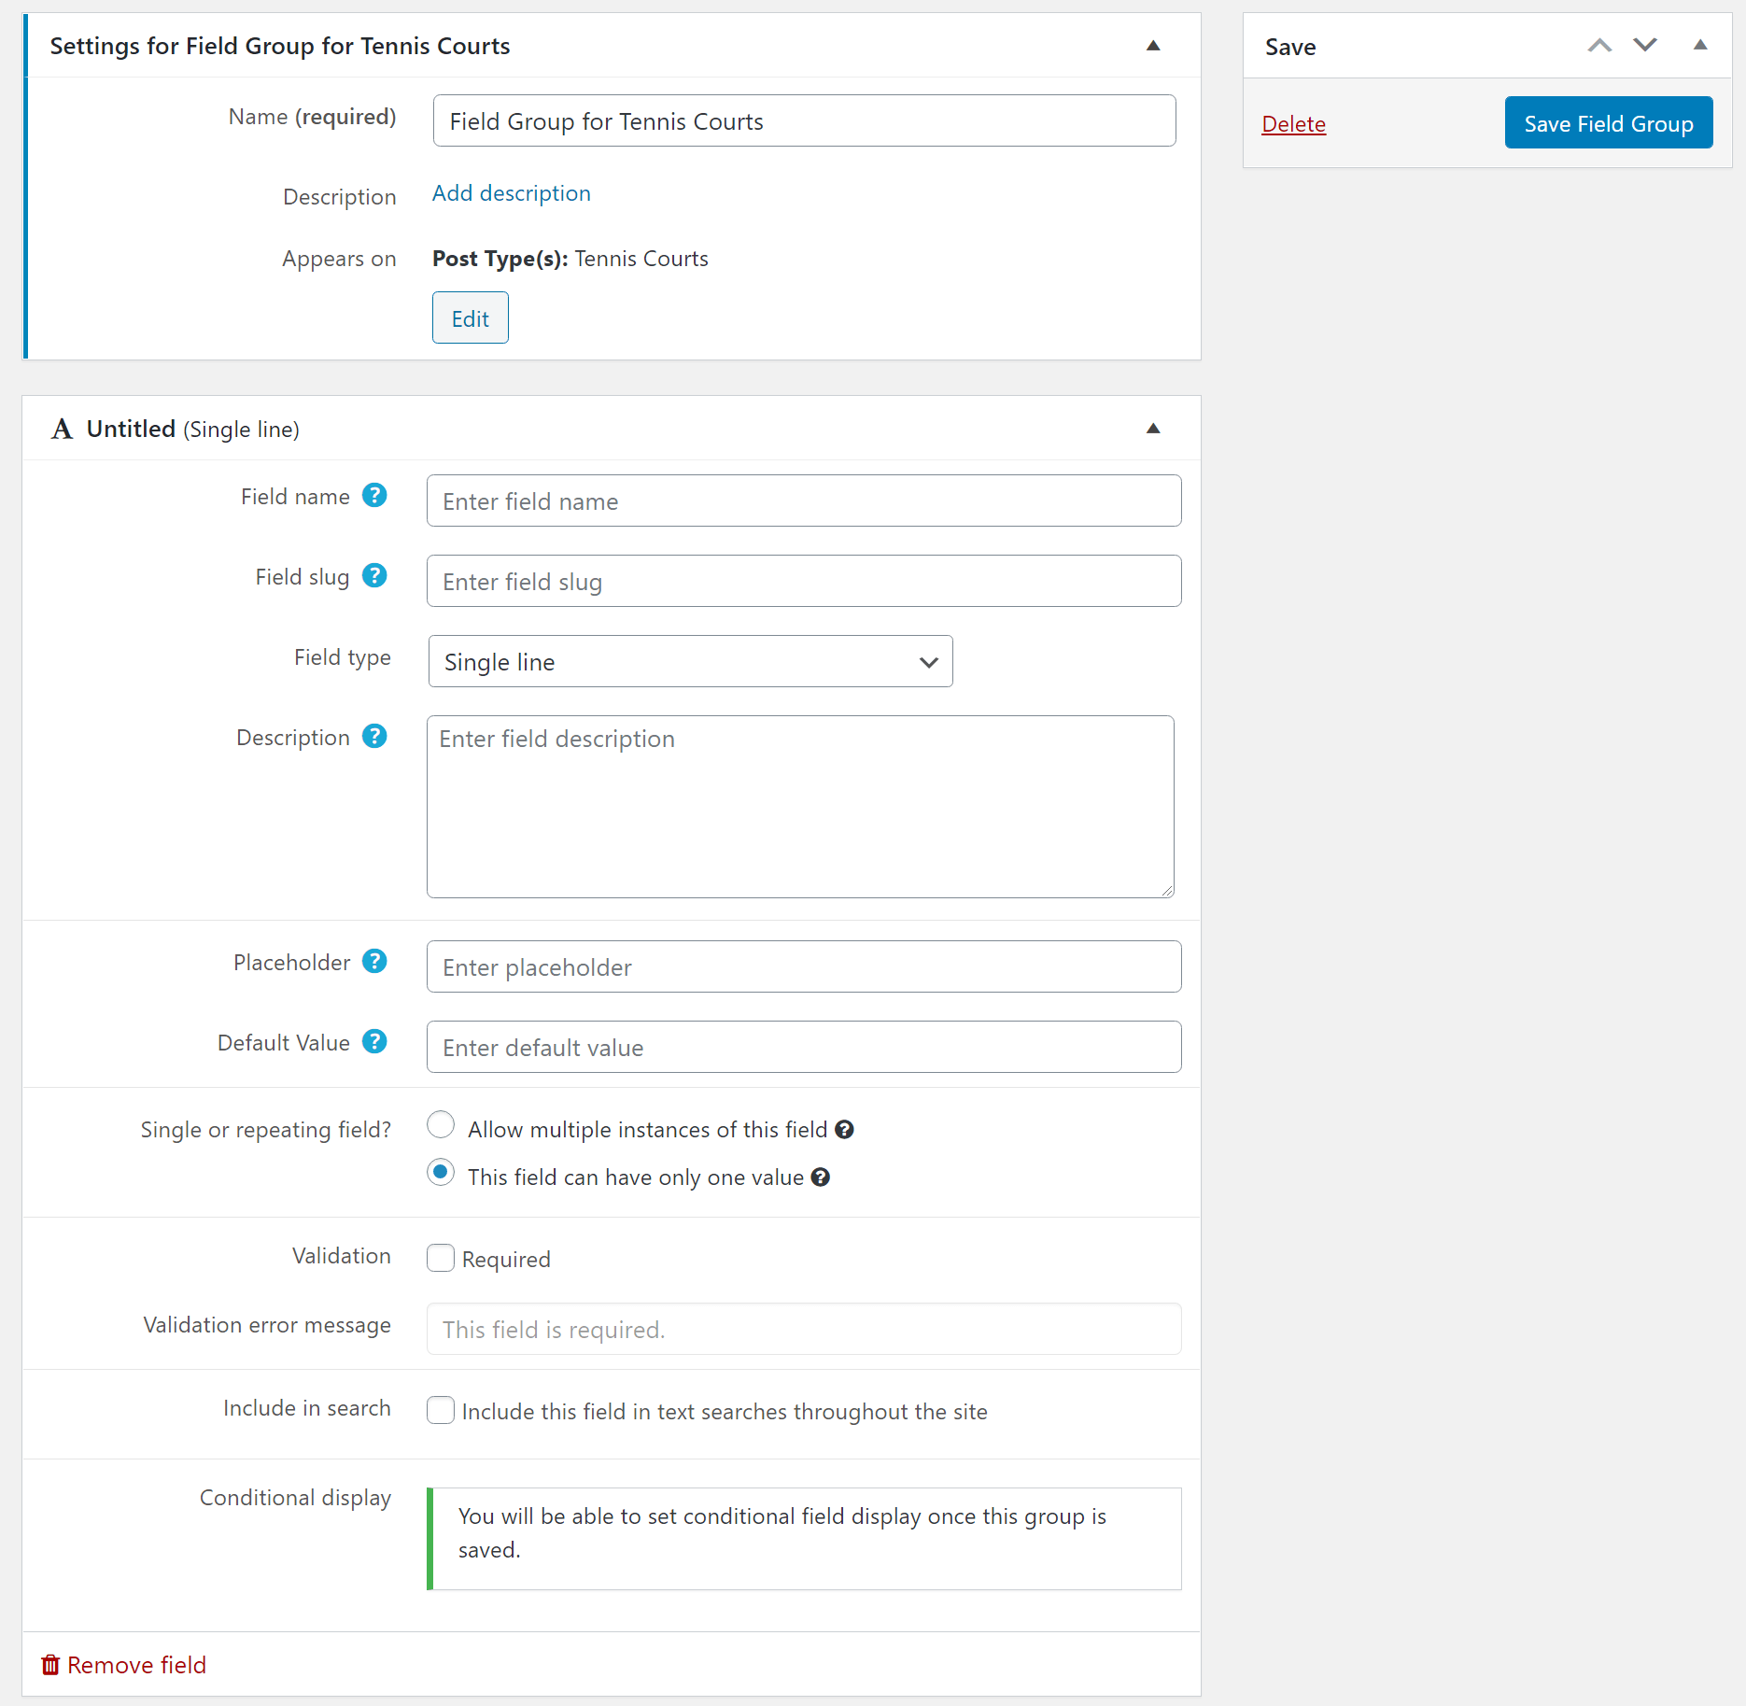Enable include in text searches checkbox
1746x1706 pixels.
click(441, 1410)
